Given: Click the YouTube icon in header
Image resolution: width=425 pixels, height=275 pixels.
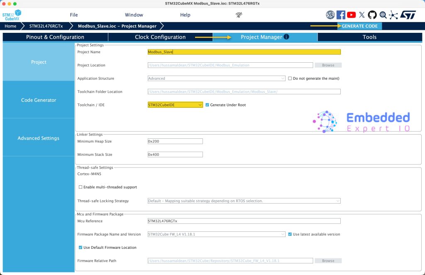Looking at the screenshot, I should pos(352,15).
